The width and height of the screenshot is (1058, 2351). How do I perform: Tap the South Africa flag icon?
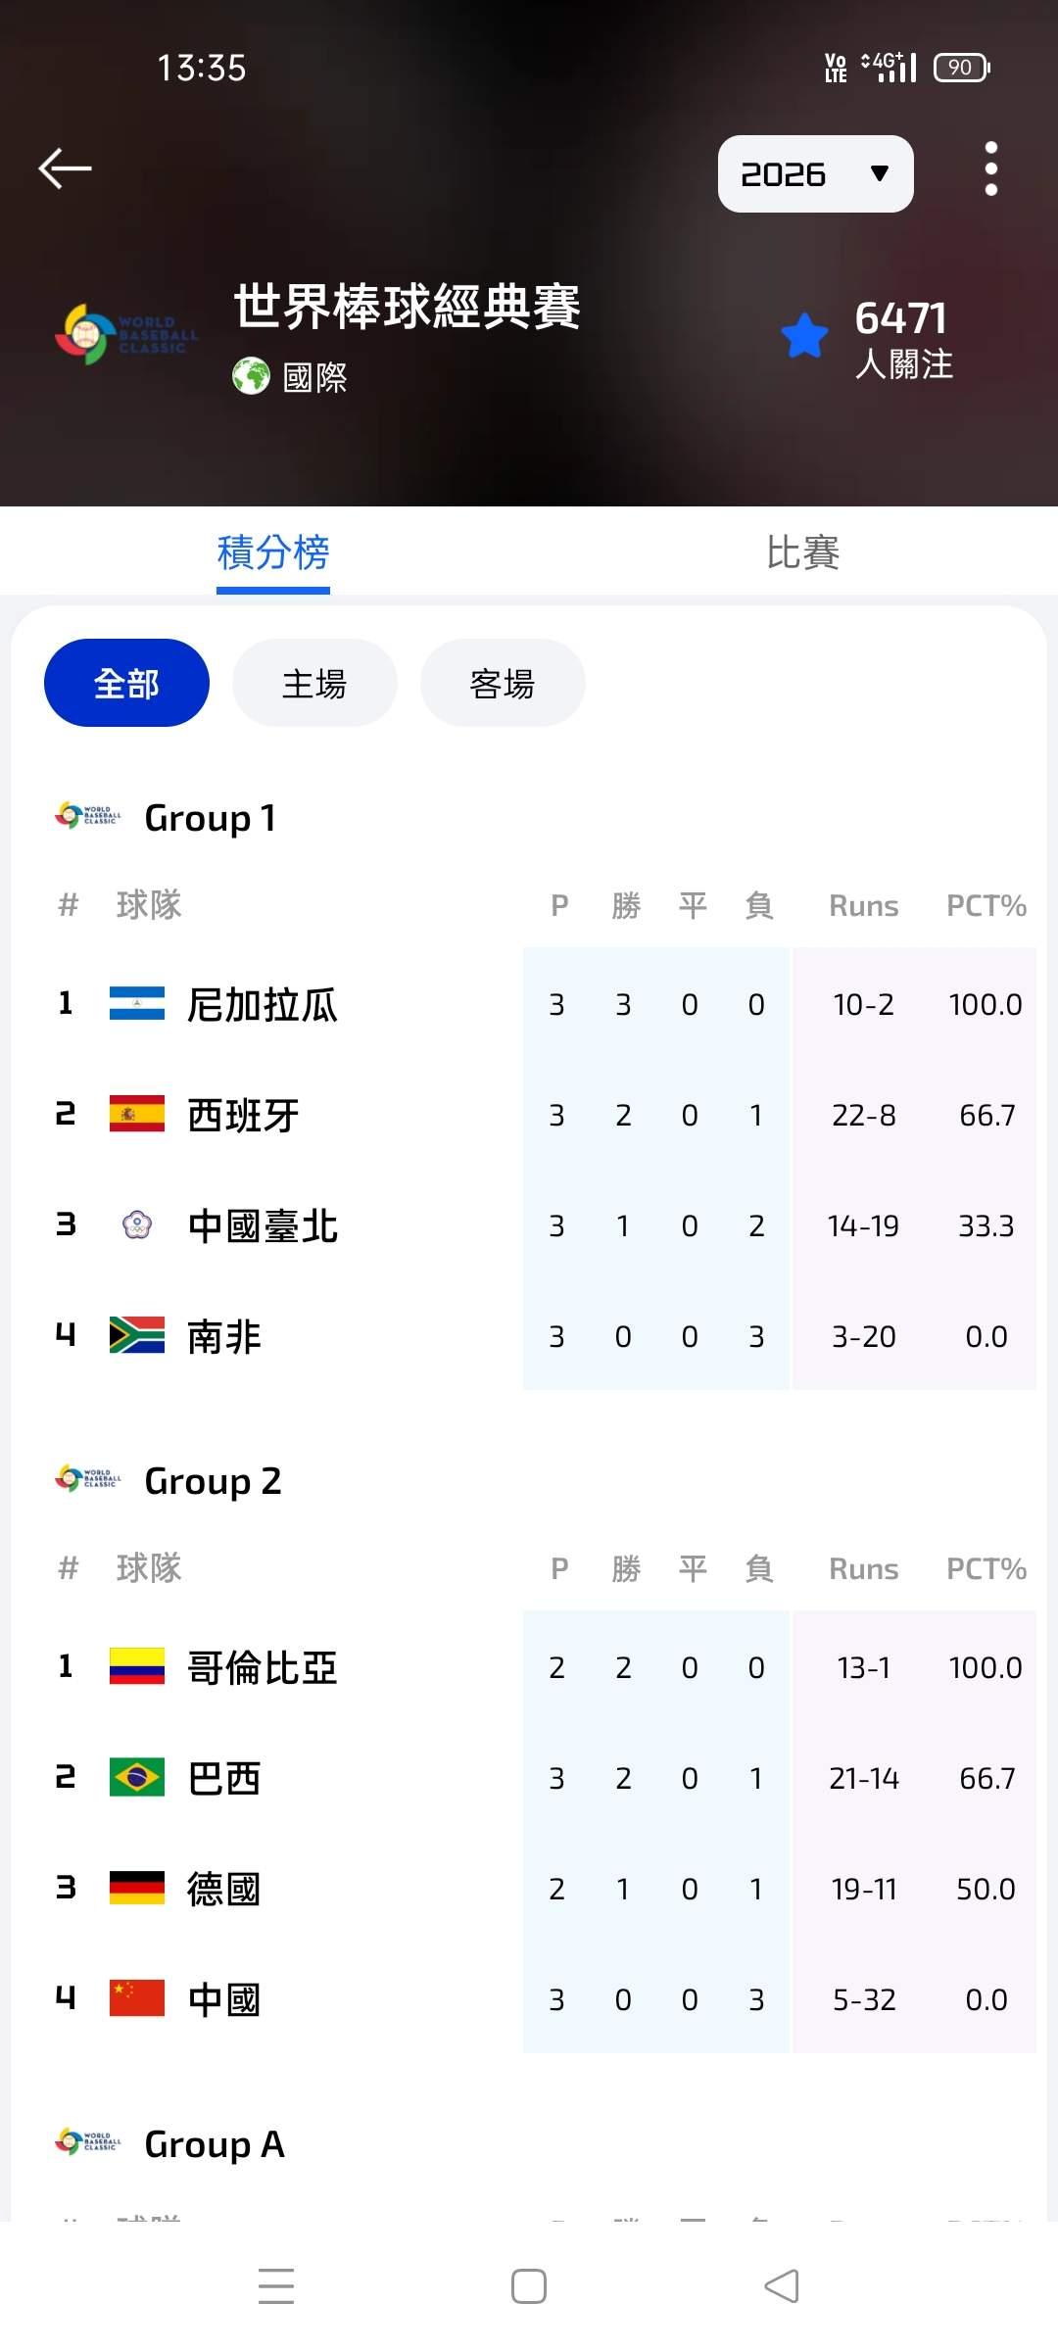click(x=137, y=1336)
